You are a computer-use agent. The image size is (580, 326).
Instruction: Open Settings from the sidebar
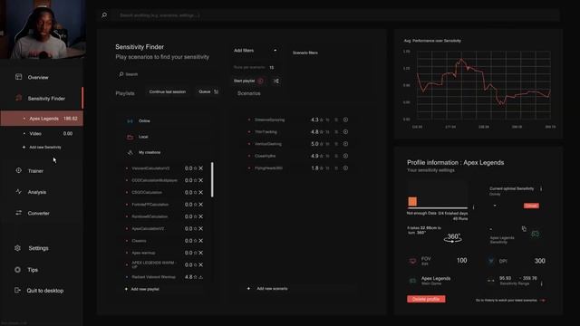point(38,248)
